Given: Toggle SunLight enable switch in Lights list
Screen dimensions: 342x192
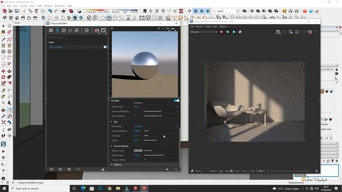Looking at the screenshot, I should (x=105, y=47).
